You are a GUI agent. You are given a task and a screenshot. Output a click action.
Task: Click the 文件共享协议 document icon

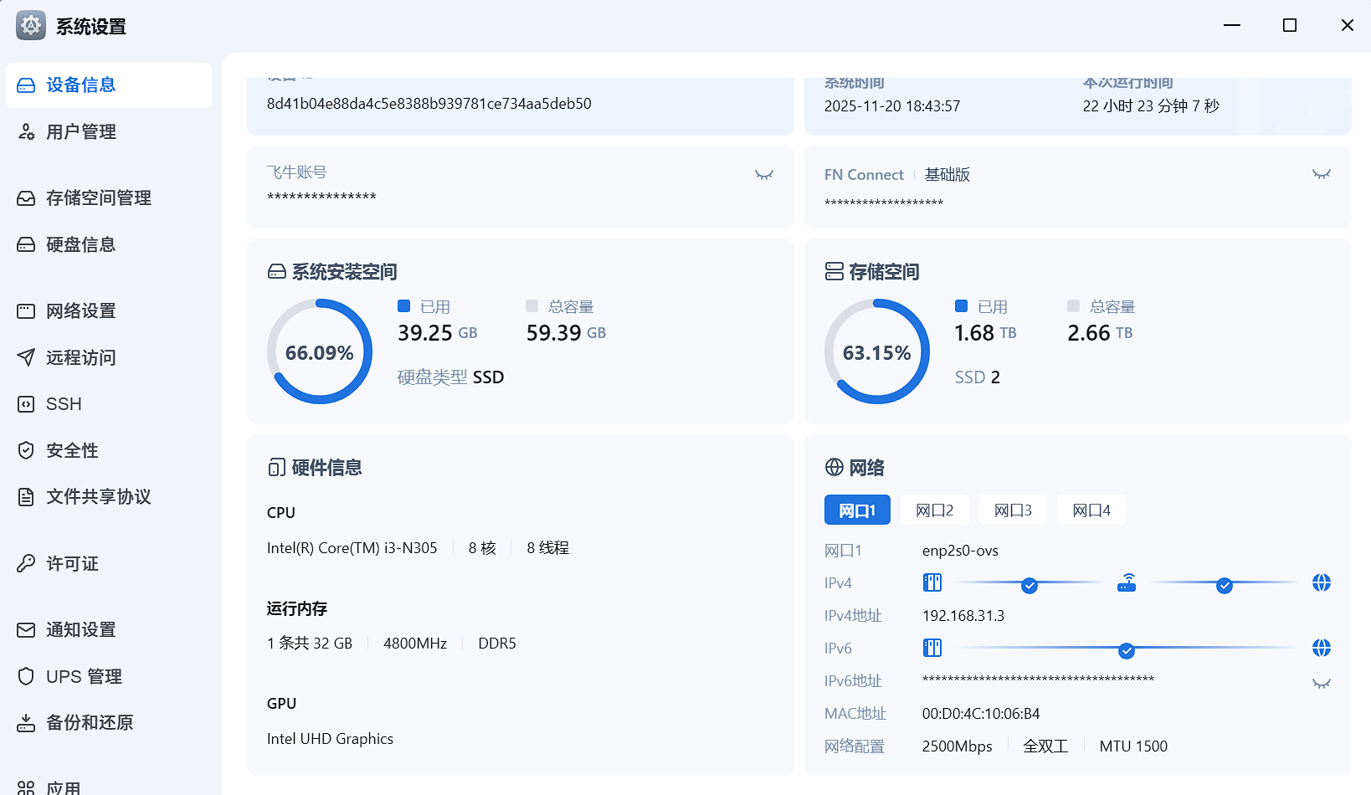tap(26, 497)
